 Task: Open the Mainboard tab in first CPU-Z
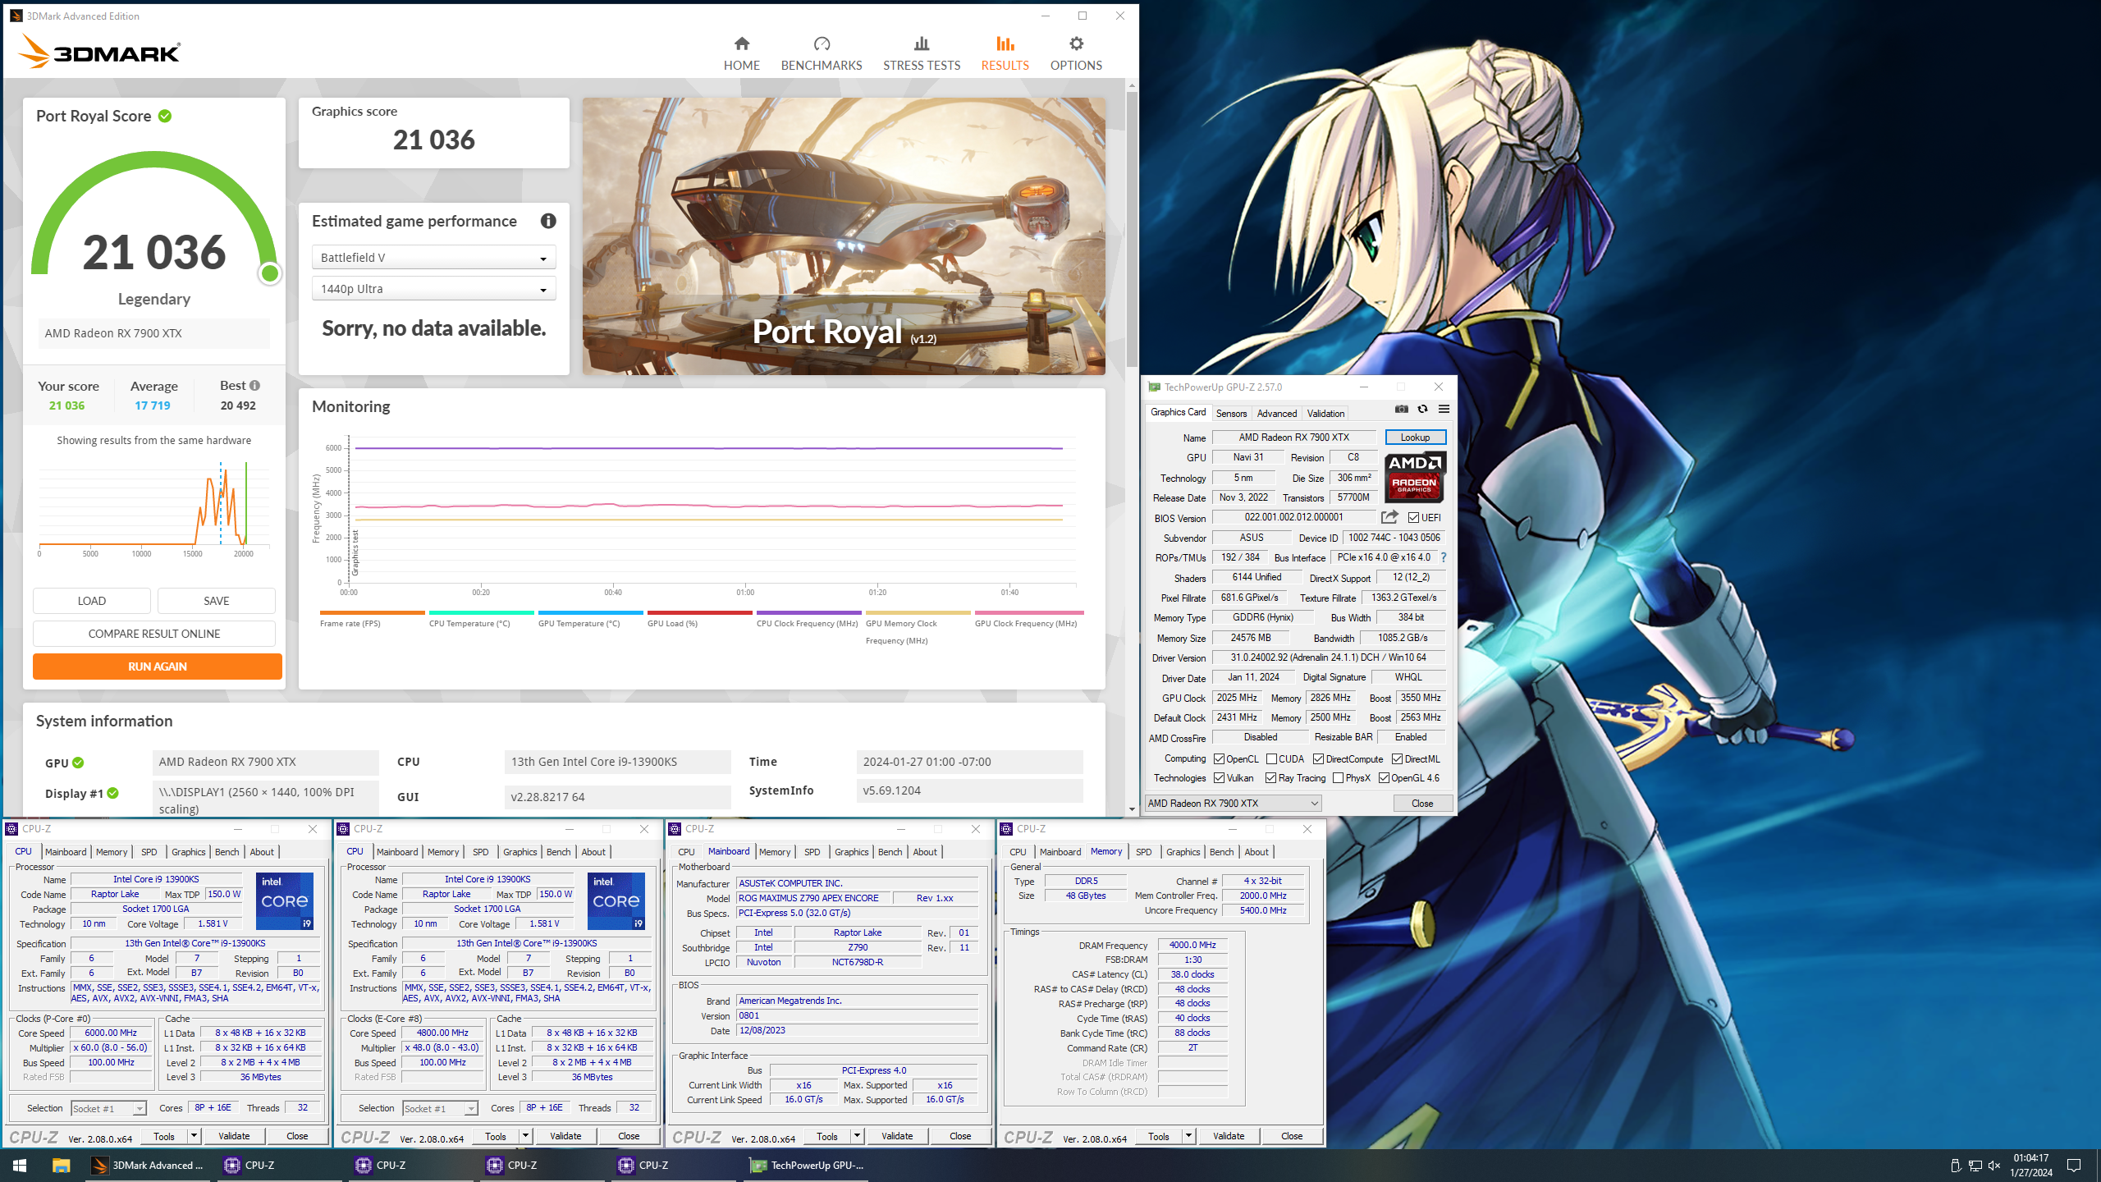[66, 852]
